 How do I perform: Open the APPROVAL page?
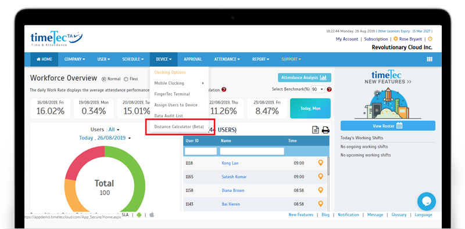[193, 59]
